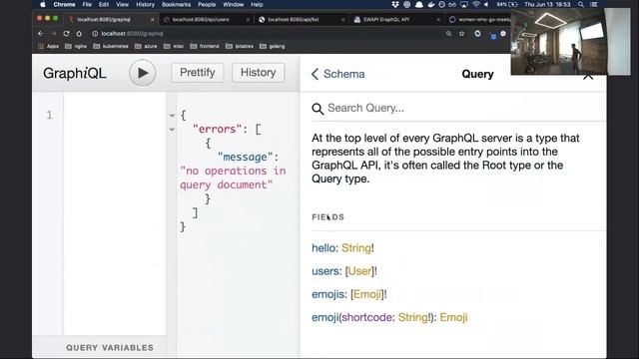Click the blue extension icon in Chrome toolbar
Viewport: 639px width, 359px height.
[493, 36]
